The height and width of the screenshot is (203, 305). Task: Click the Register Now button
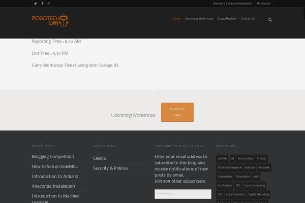click(x=177, y=112)
